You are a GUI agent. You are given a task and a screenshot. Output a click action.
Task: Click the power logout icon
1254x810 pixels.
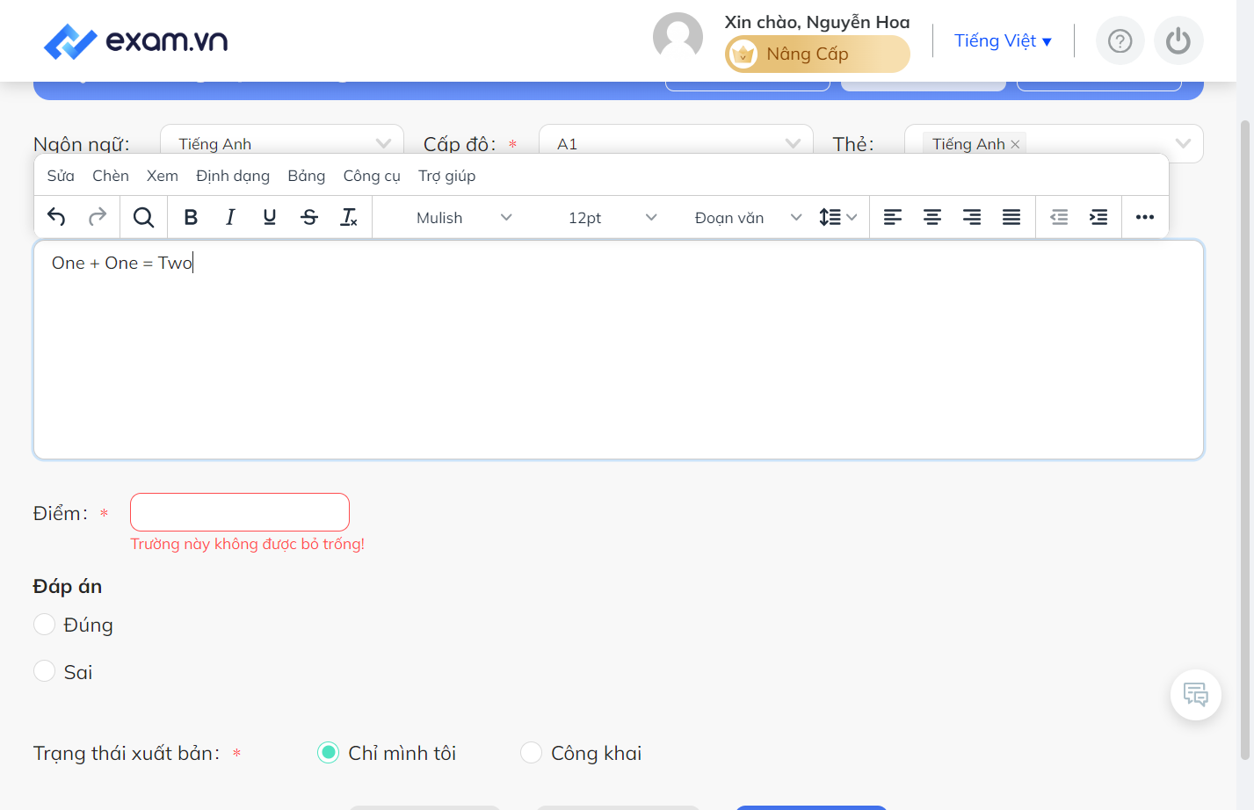click(1178, 40)
